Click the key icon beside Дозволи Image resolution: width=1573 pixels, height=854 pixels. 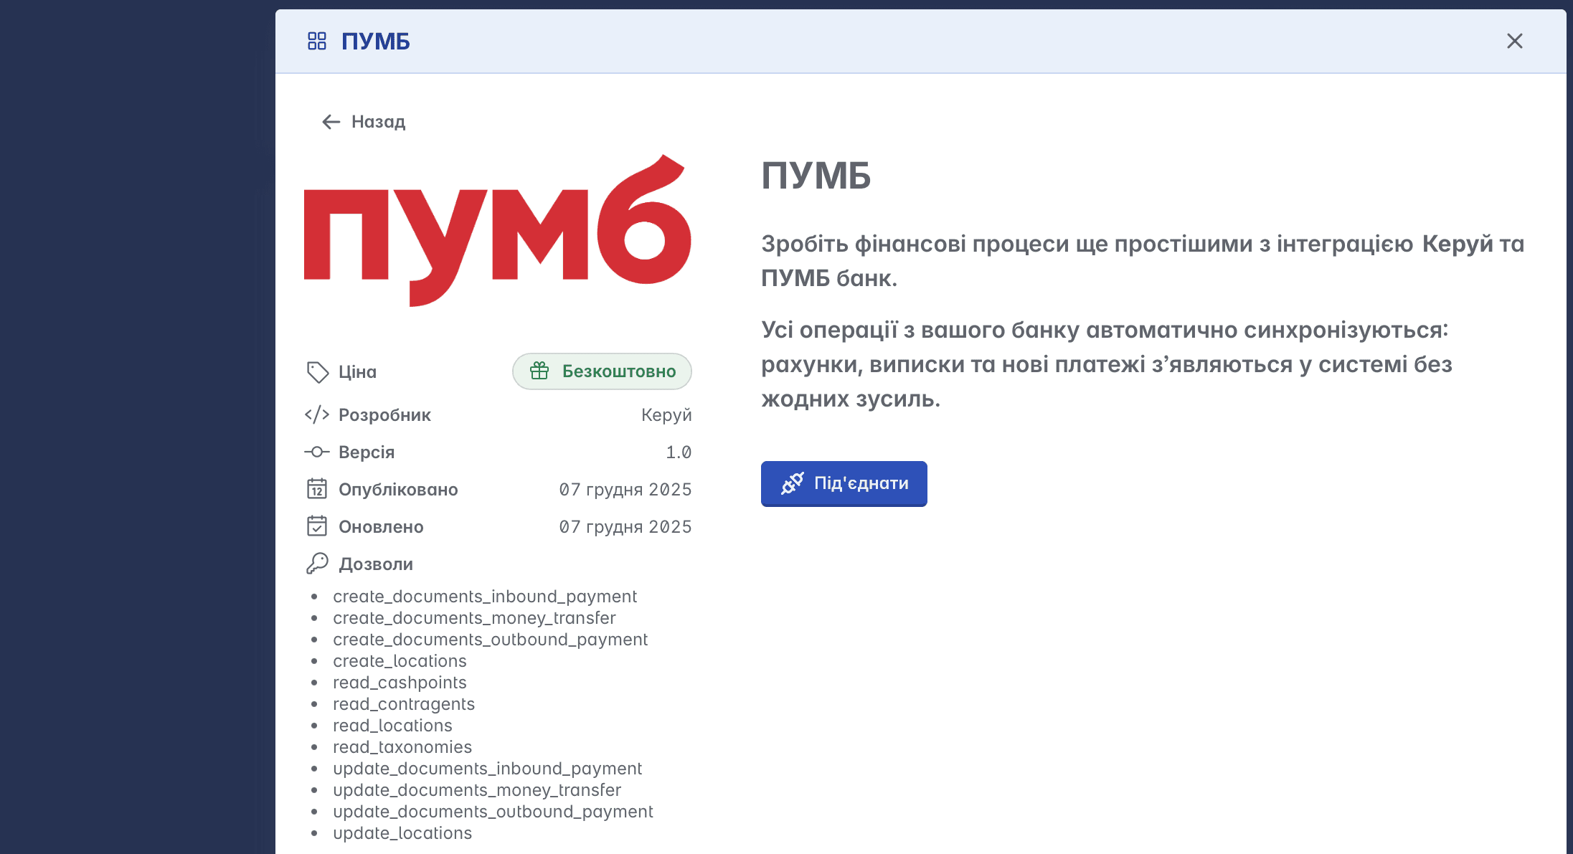coord(317,564)
